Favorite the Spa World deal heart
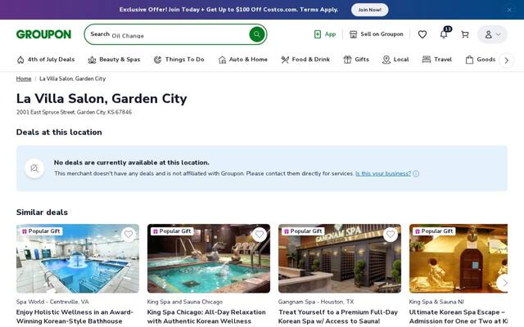 tap(129, 235)
